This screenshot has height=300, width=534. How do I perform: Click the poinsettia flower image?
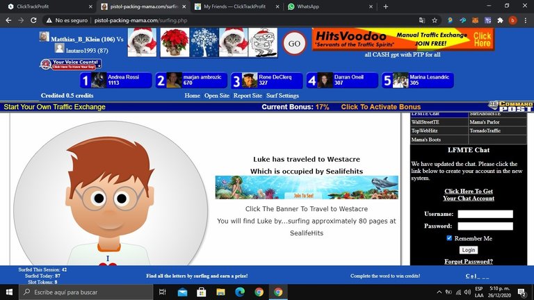pyautogui.click(x=175, y=42)
